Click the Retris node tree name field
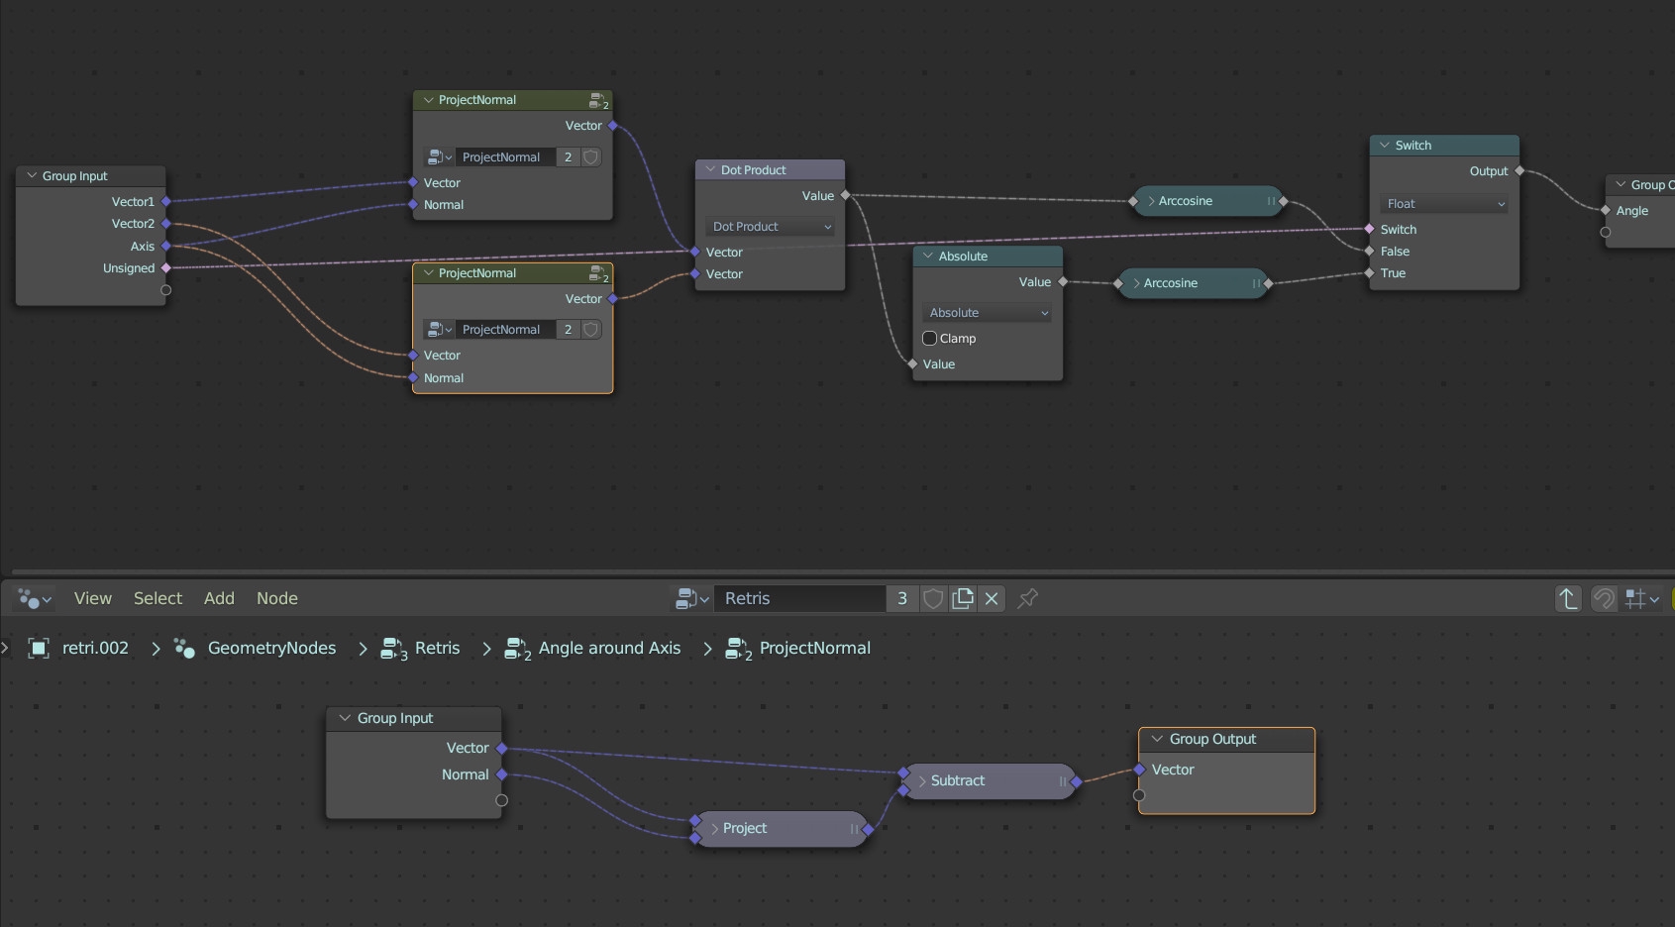The height and width of the screenshot is (927, 1675). tap(800, 598)
